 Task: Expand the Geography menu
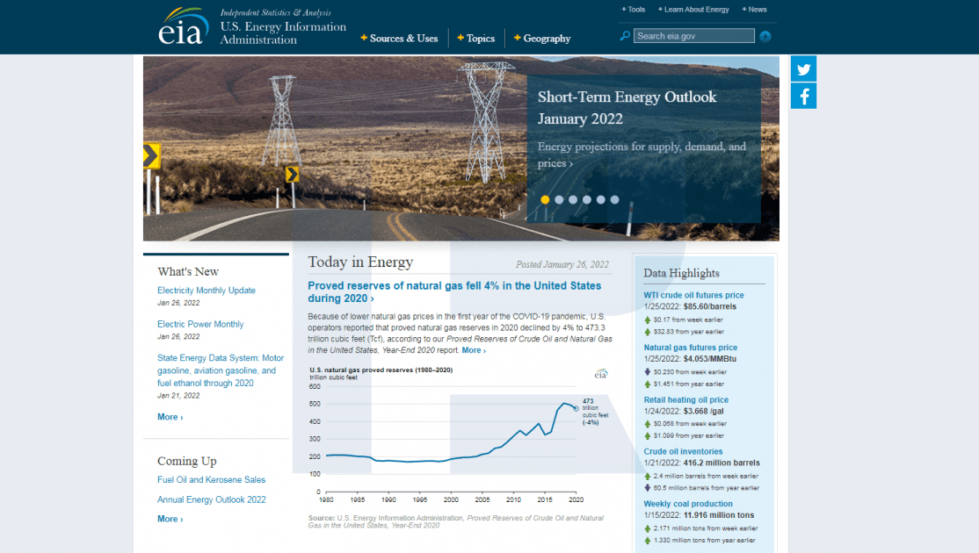(542, 39)
